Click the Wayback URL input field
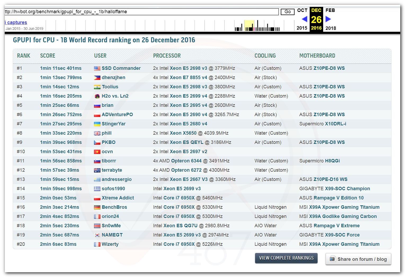This screenshot has height=277, width=405. (x=141, y=12)
